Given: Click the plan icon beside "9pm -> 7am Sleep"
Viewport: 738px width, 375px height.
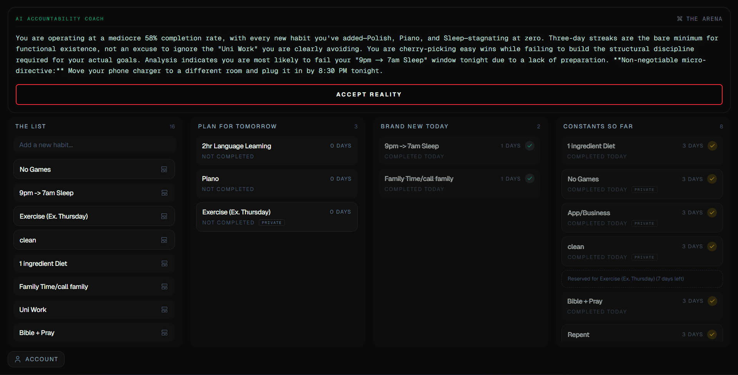Looking at the screenshot, I should click(x=165, y=193).
